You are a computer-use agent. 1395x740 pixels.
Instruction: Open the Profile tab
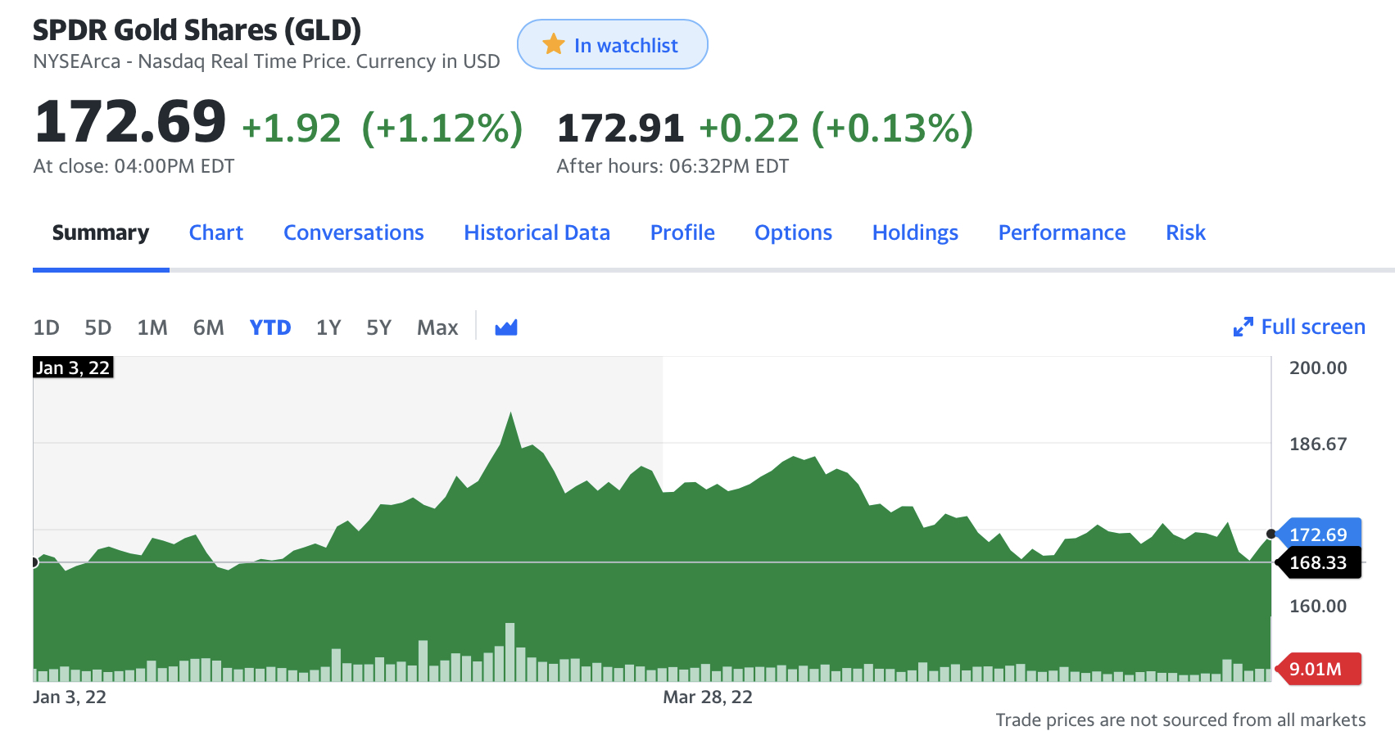[682, 232]
